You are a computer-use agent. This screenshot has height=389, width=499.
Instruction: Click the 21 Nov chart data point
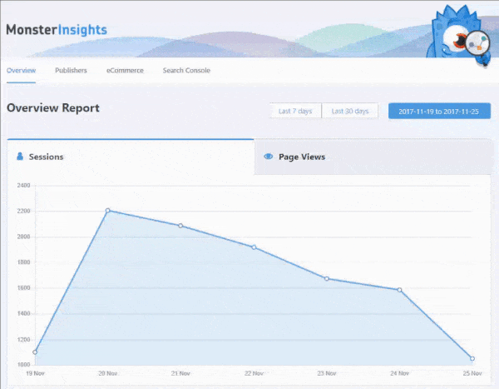point(180,226)
